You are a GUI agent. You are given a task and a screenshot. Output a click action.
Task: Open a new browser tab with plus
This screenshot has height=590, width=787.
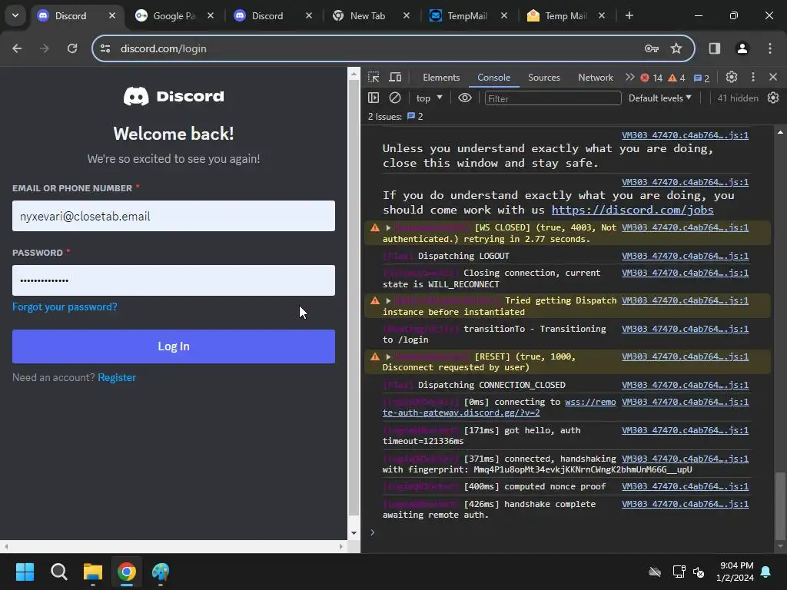pyautogui.click(x=629, y=15)
